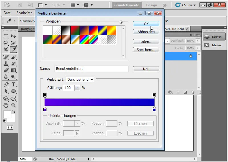
Task: Select the Clone Stamp tool
Action: pyautogui.click(x=6, y=64)
